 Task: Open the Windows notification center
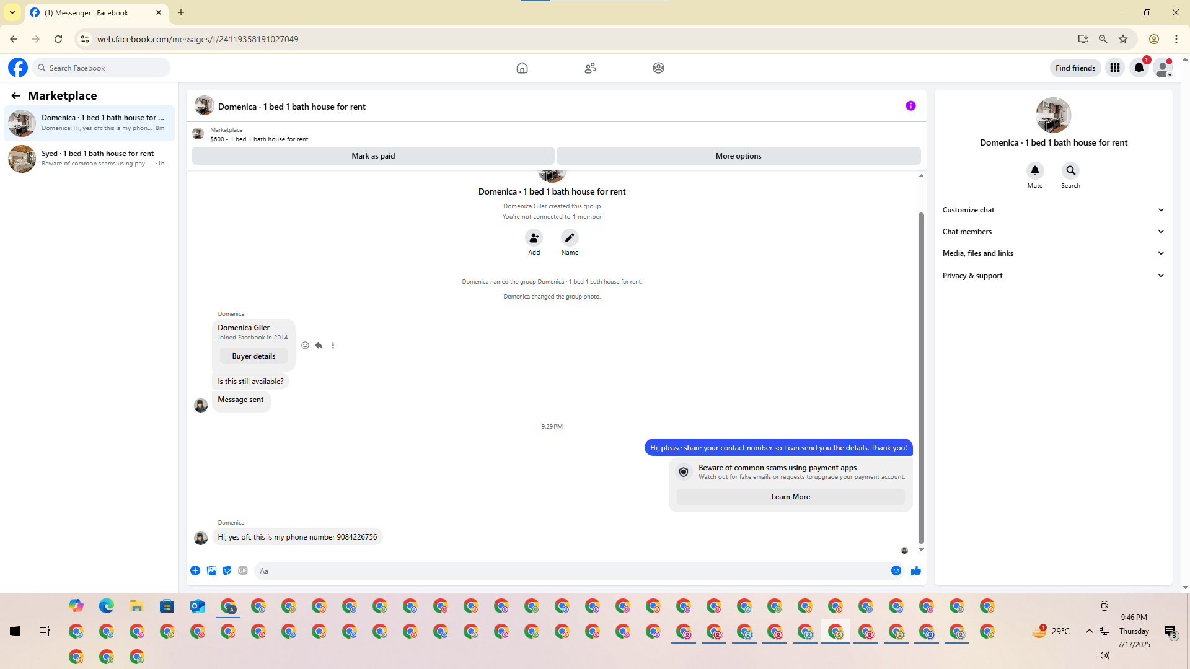point(1170,632)
